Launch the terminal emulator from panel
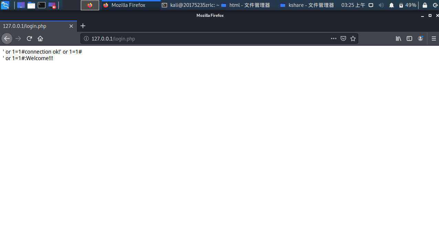 point(42,5)
